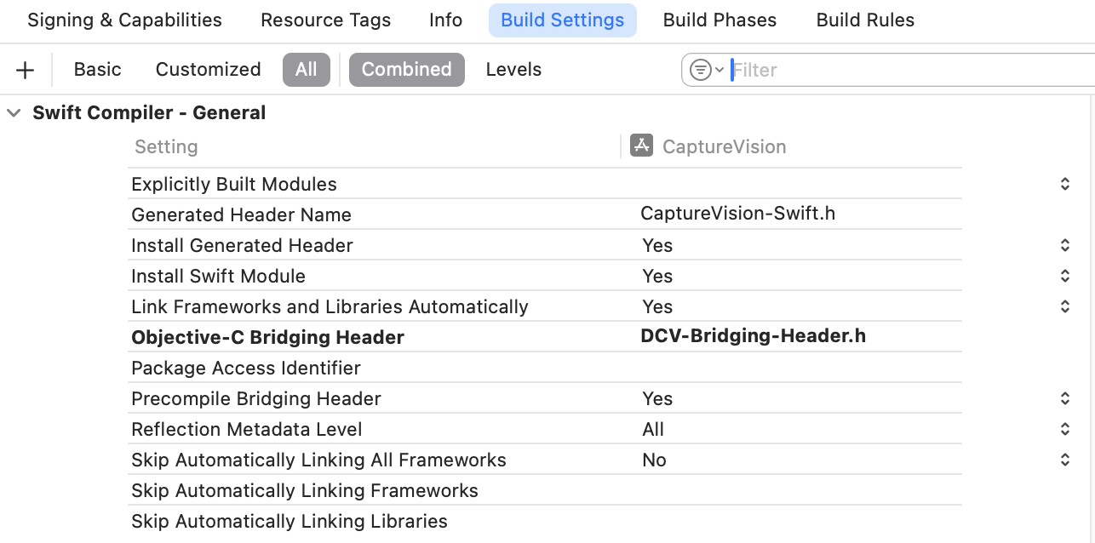
Task: Click the plus add build setting button
Action: click(26, 70)
